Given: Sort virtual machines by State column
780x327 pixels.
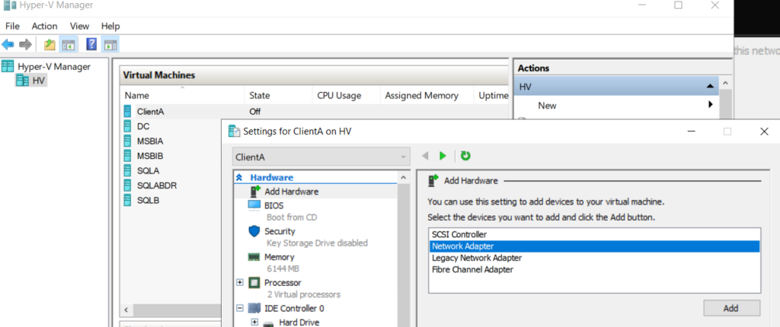Looking at the screenshot, I should (x=279, y=95).
